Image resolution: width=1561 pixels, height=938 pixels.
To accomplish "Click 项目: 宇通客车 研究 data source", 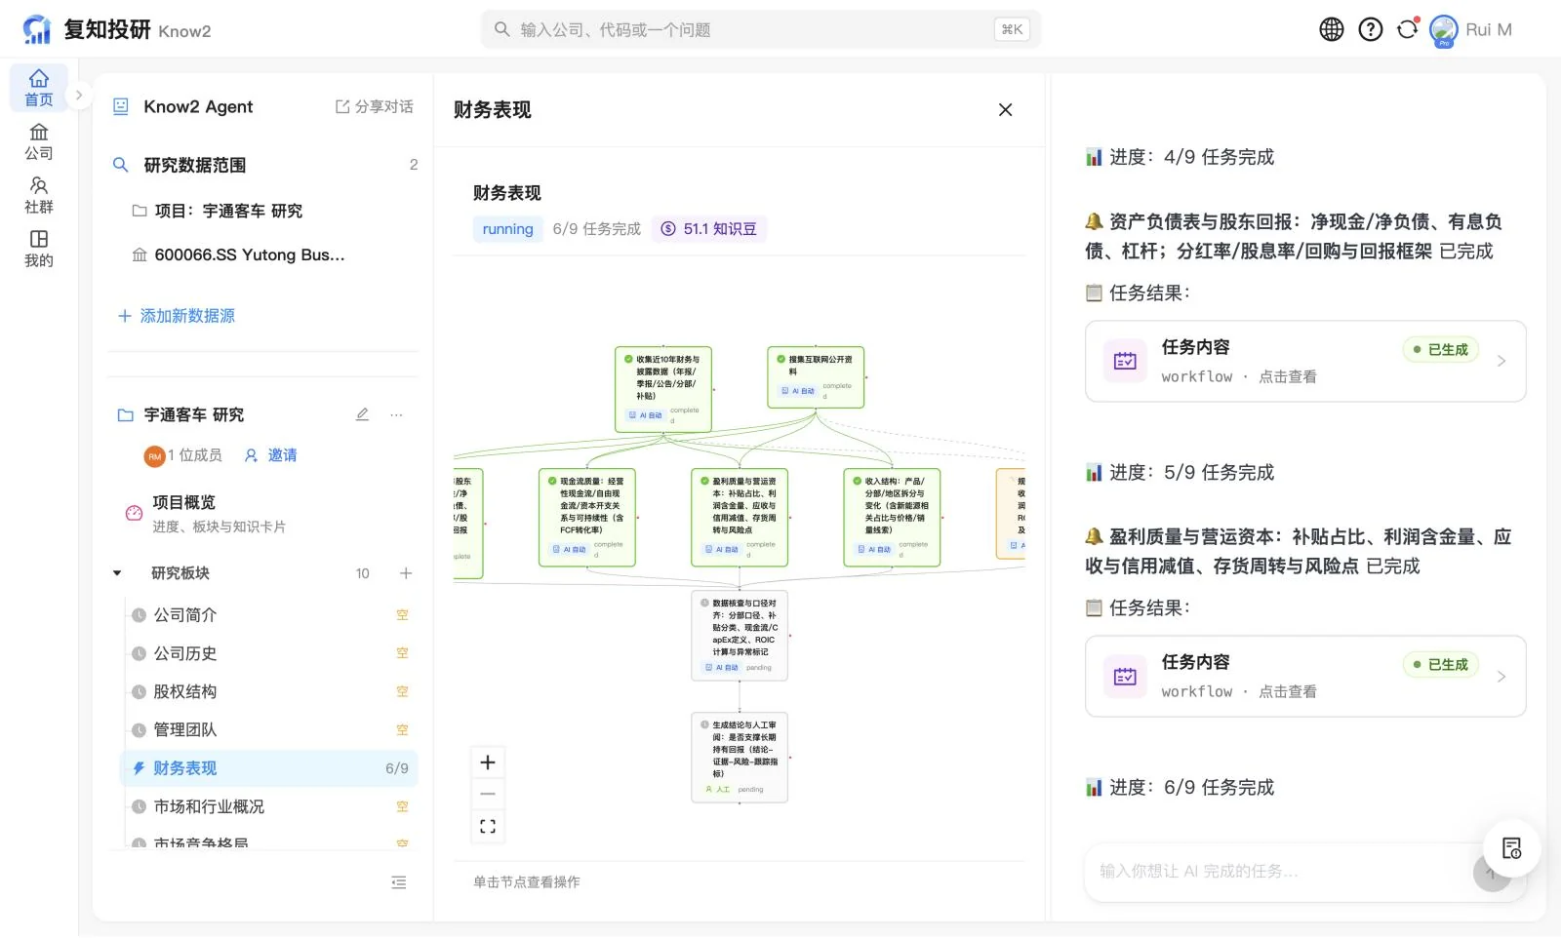I will point(218,211).
